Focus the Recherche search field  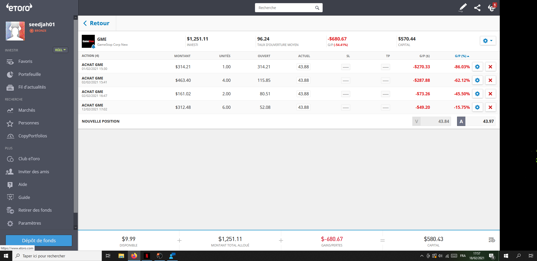289,8
